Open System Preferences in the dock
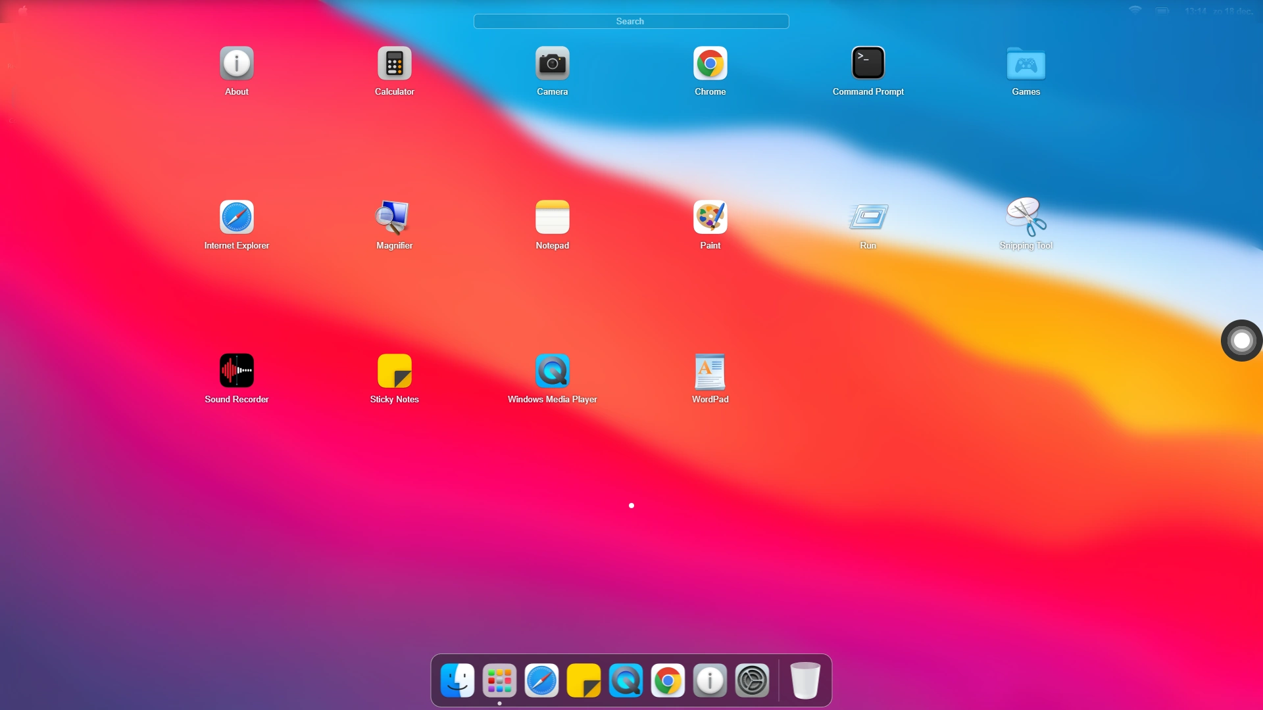Screen dimensions: 1263x710 point(752,680)
